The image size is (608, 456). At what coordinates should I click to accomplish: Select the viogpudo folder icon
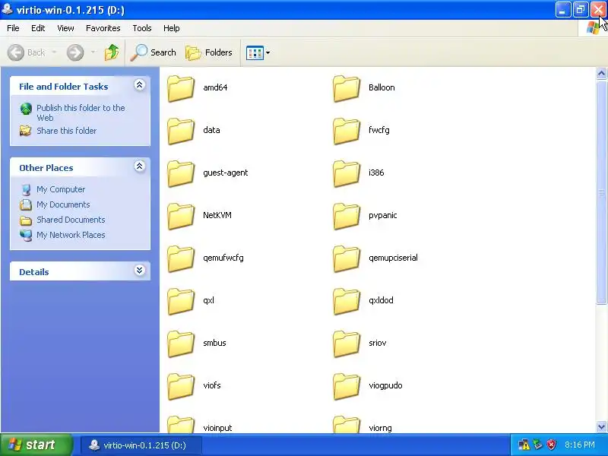click(347, 386)
